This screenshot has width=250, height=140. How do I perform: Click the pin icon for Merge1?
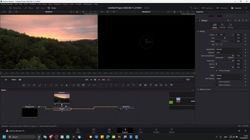click(x=239, y=21)
